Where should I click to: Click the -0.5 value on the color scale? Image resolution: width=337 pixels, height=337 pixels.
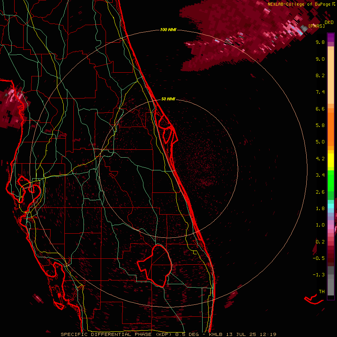(x=319, y=258)
